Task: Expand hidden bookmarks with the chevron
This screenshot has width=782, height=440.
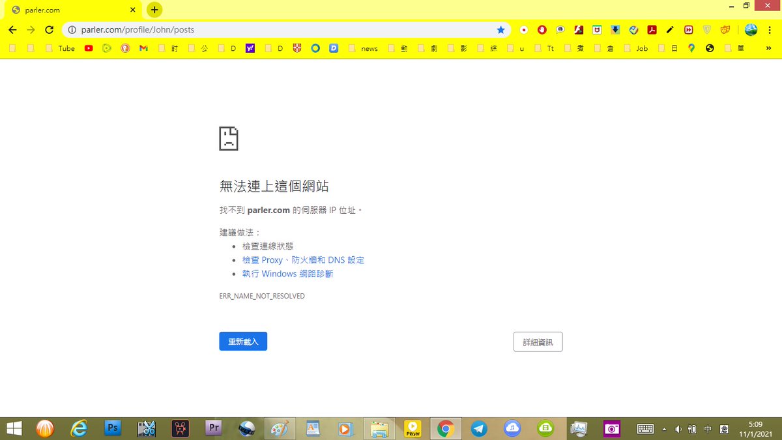Action: (769, 48)
